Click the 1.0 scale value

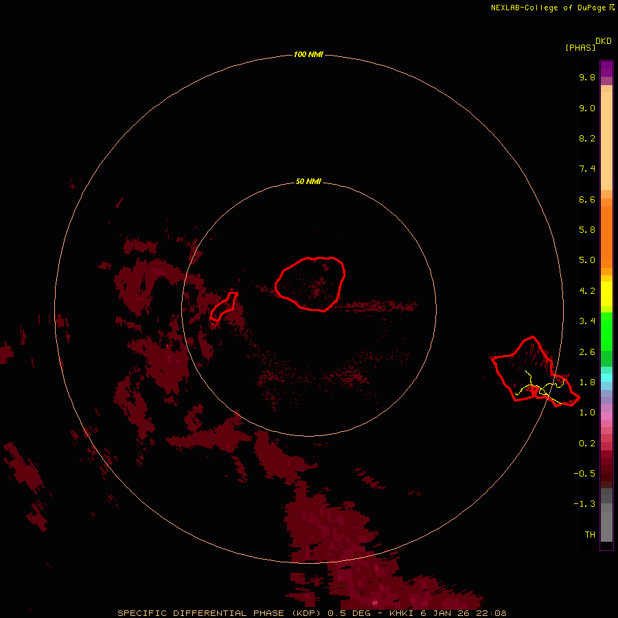[x=587, y=413]
